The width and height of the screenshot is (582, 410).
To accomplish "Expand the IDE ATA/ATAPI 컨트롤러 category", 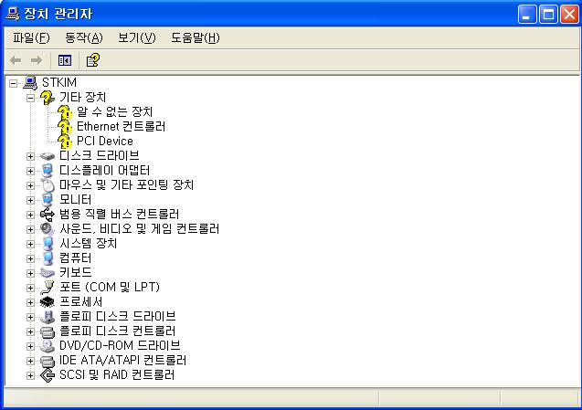I will pyautogui.click(x=30, y=361).
